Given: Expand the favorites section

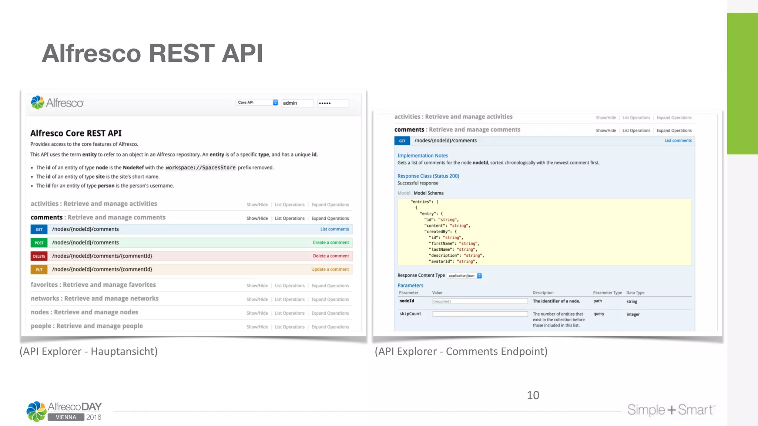Looking at the screenshot, I should pos(93,285).
